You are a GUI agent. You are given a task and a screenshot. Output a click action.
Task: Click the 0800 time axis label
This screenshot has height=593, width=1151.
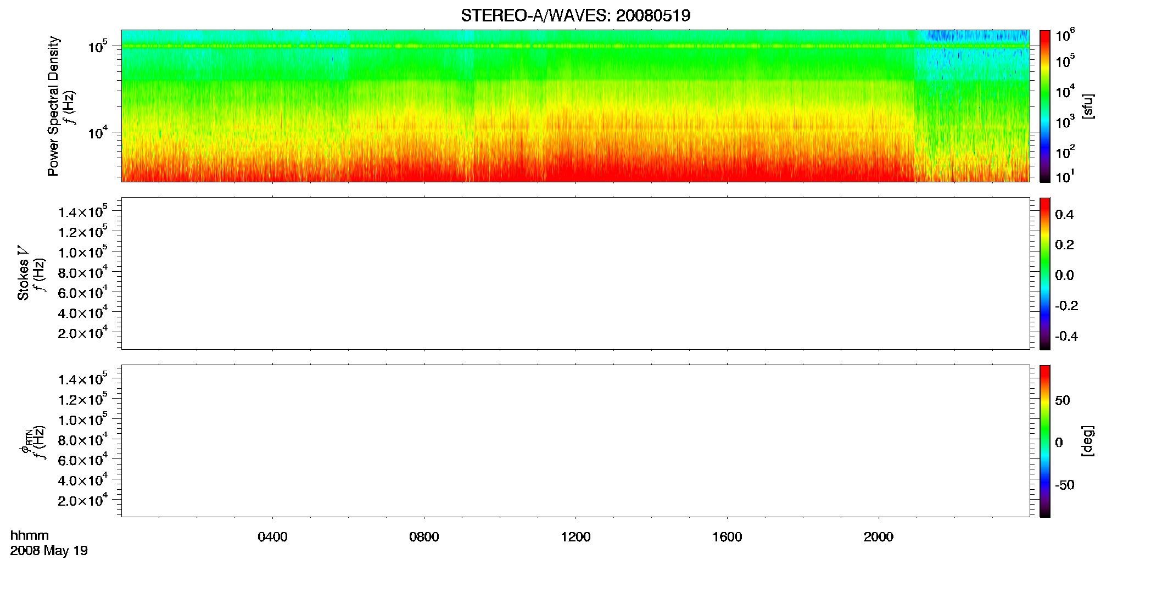coord(424,537)
